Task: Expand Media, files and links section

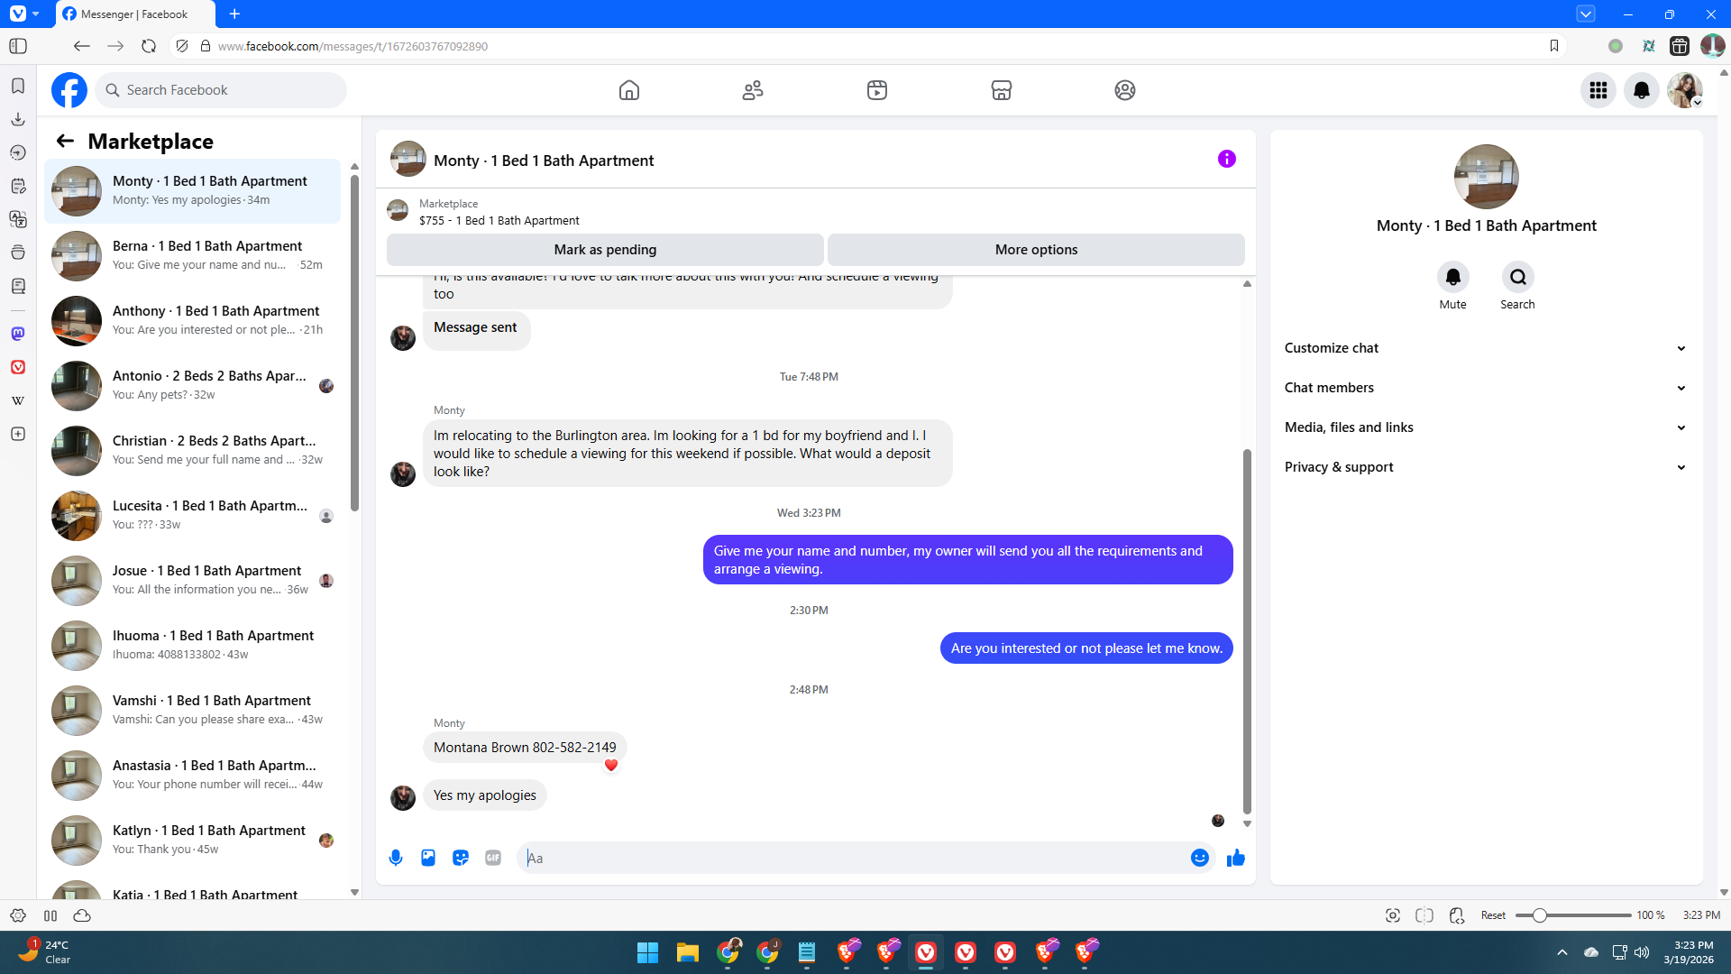Action: point(1485,427)
